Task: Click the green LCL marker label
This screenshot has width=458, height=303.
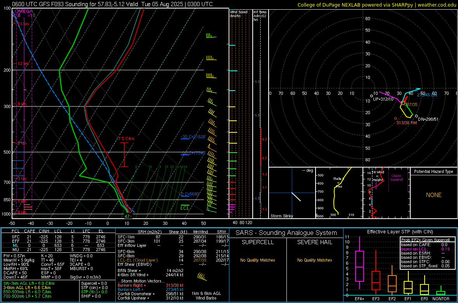Action: click(x=185, y=208)
